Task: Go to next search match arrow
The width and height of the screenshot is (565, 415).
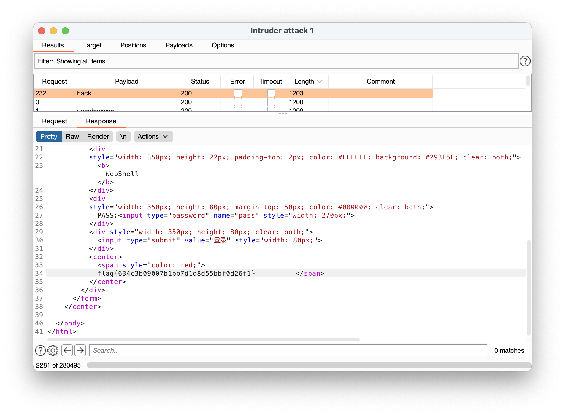Action: (80, 350)
